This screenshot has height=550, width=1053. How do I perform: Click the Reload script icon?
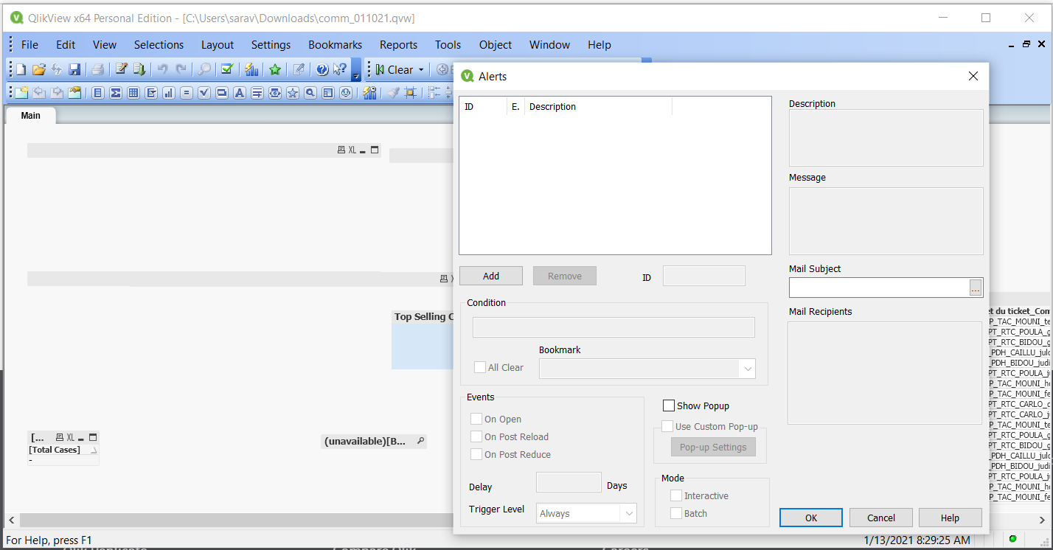click(139, 69)
